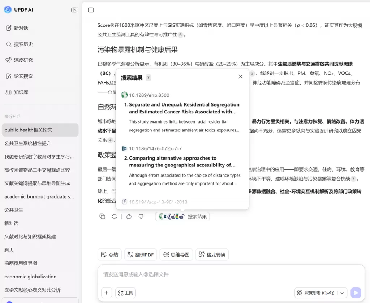
Task: Start a new chat via 新对话
Action: (x=21, y=28)
